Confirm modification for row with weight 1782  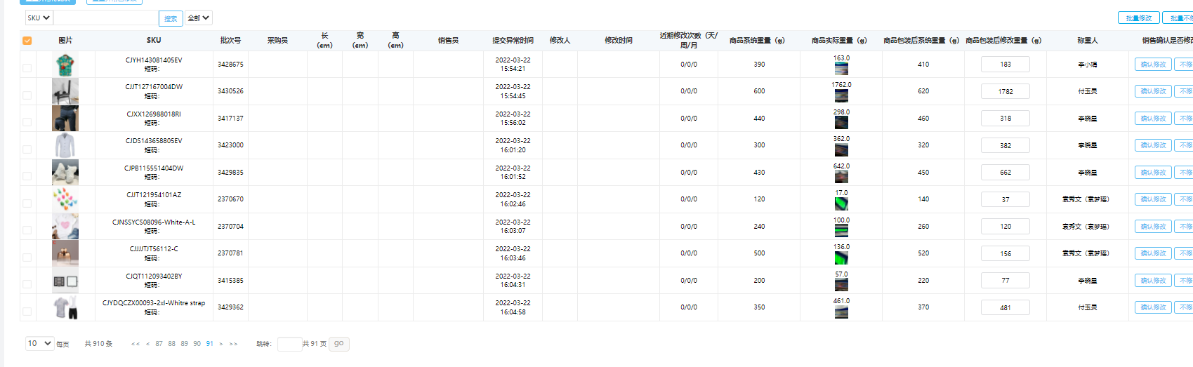coord(1153,91)
